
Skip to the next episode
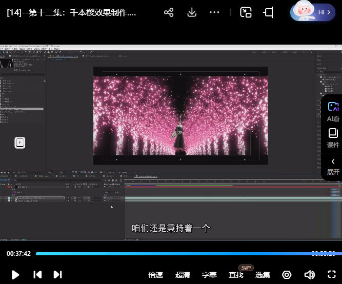[x=57, y=275]
